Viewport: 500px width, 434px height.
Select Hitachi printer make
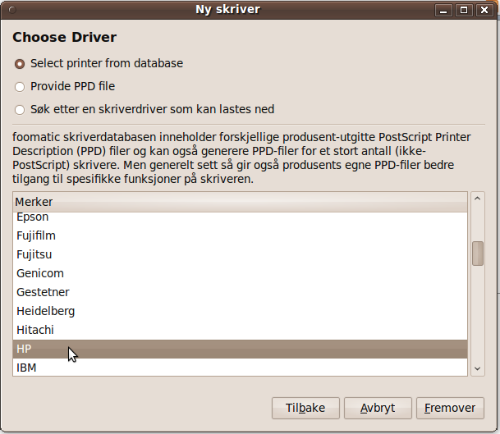click(35, 331)
